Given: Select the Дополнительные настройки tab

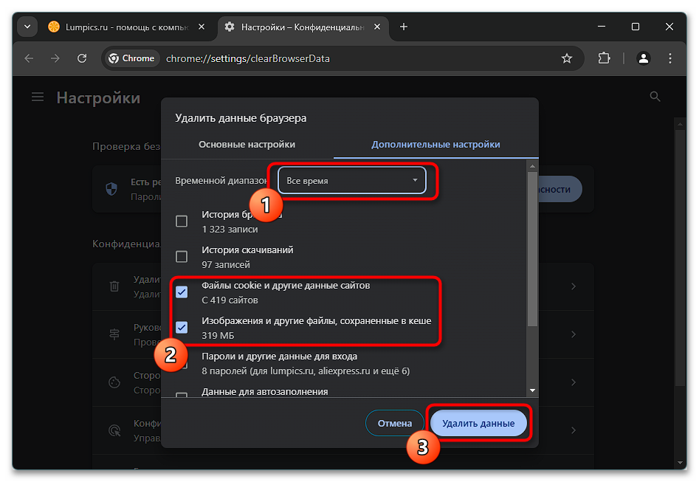Looking at the screenshot, I should [x=435, y=145].
